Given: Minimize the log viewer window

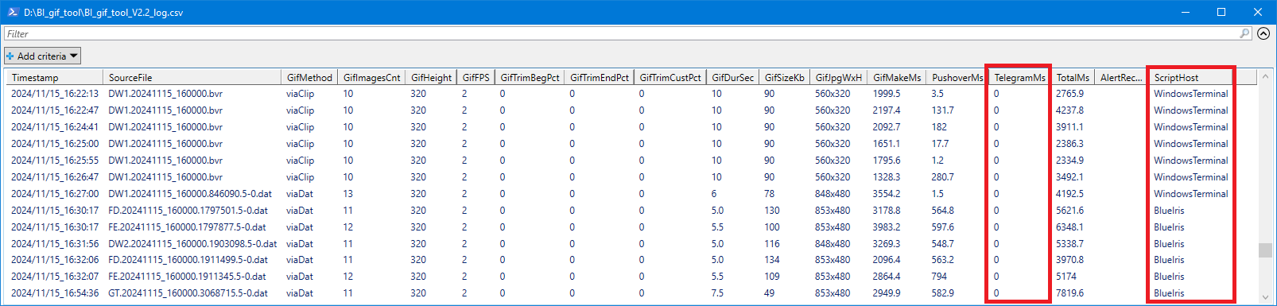Looking at the screenshot, I should point(1185,12).
